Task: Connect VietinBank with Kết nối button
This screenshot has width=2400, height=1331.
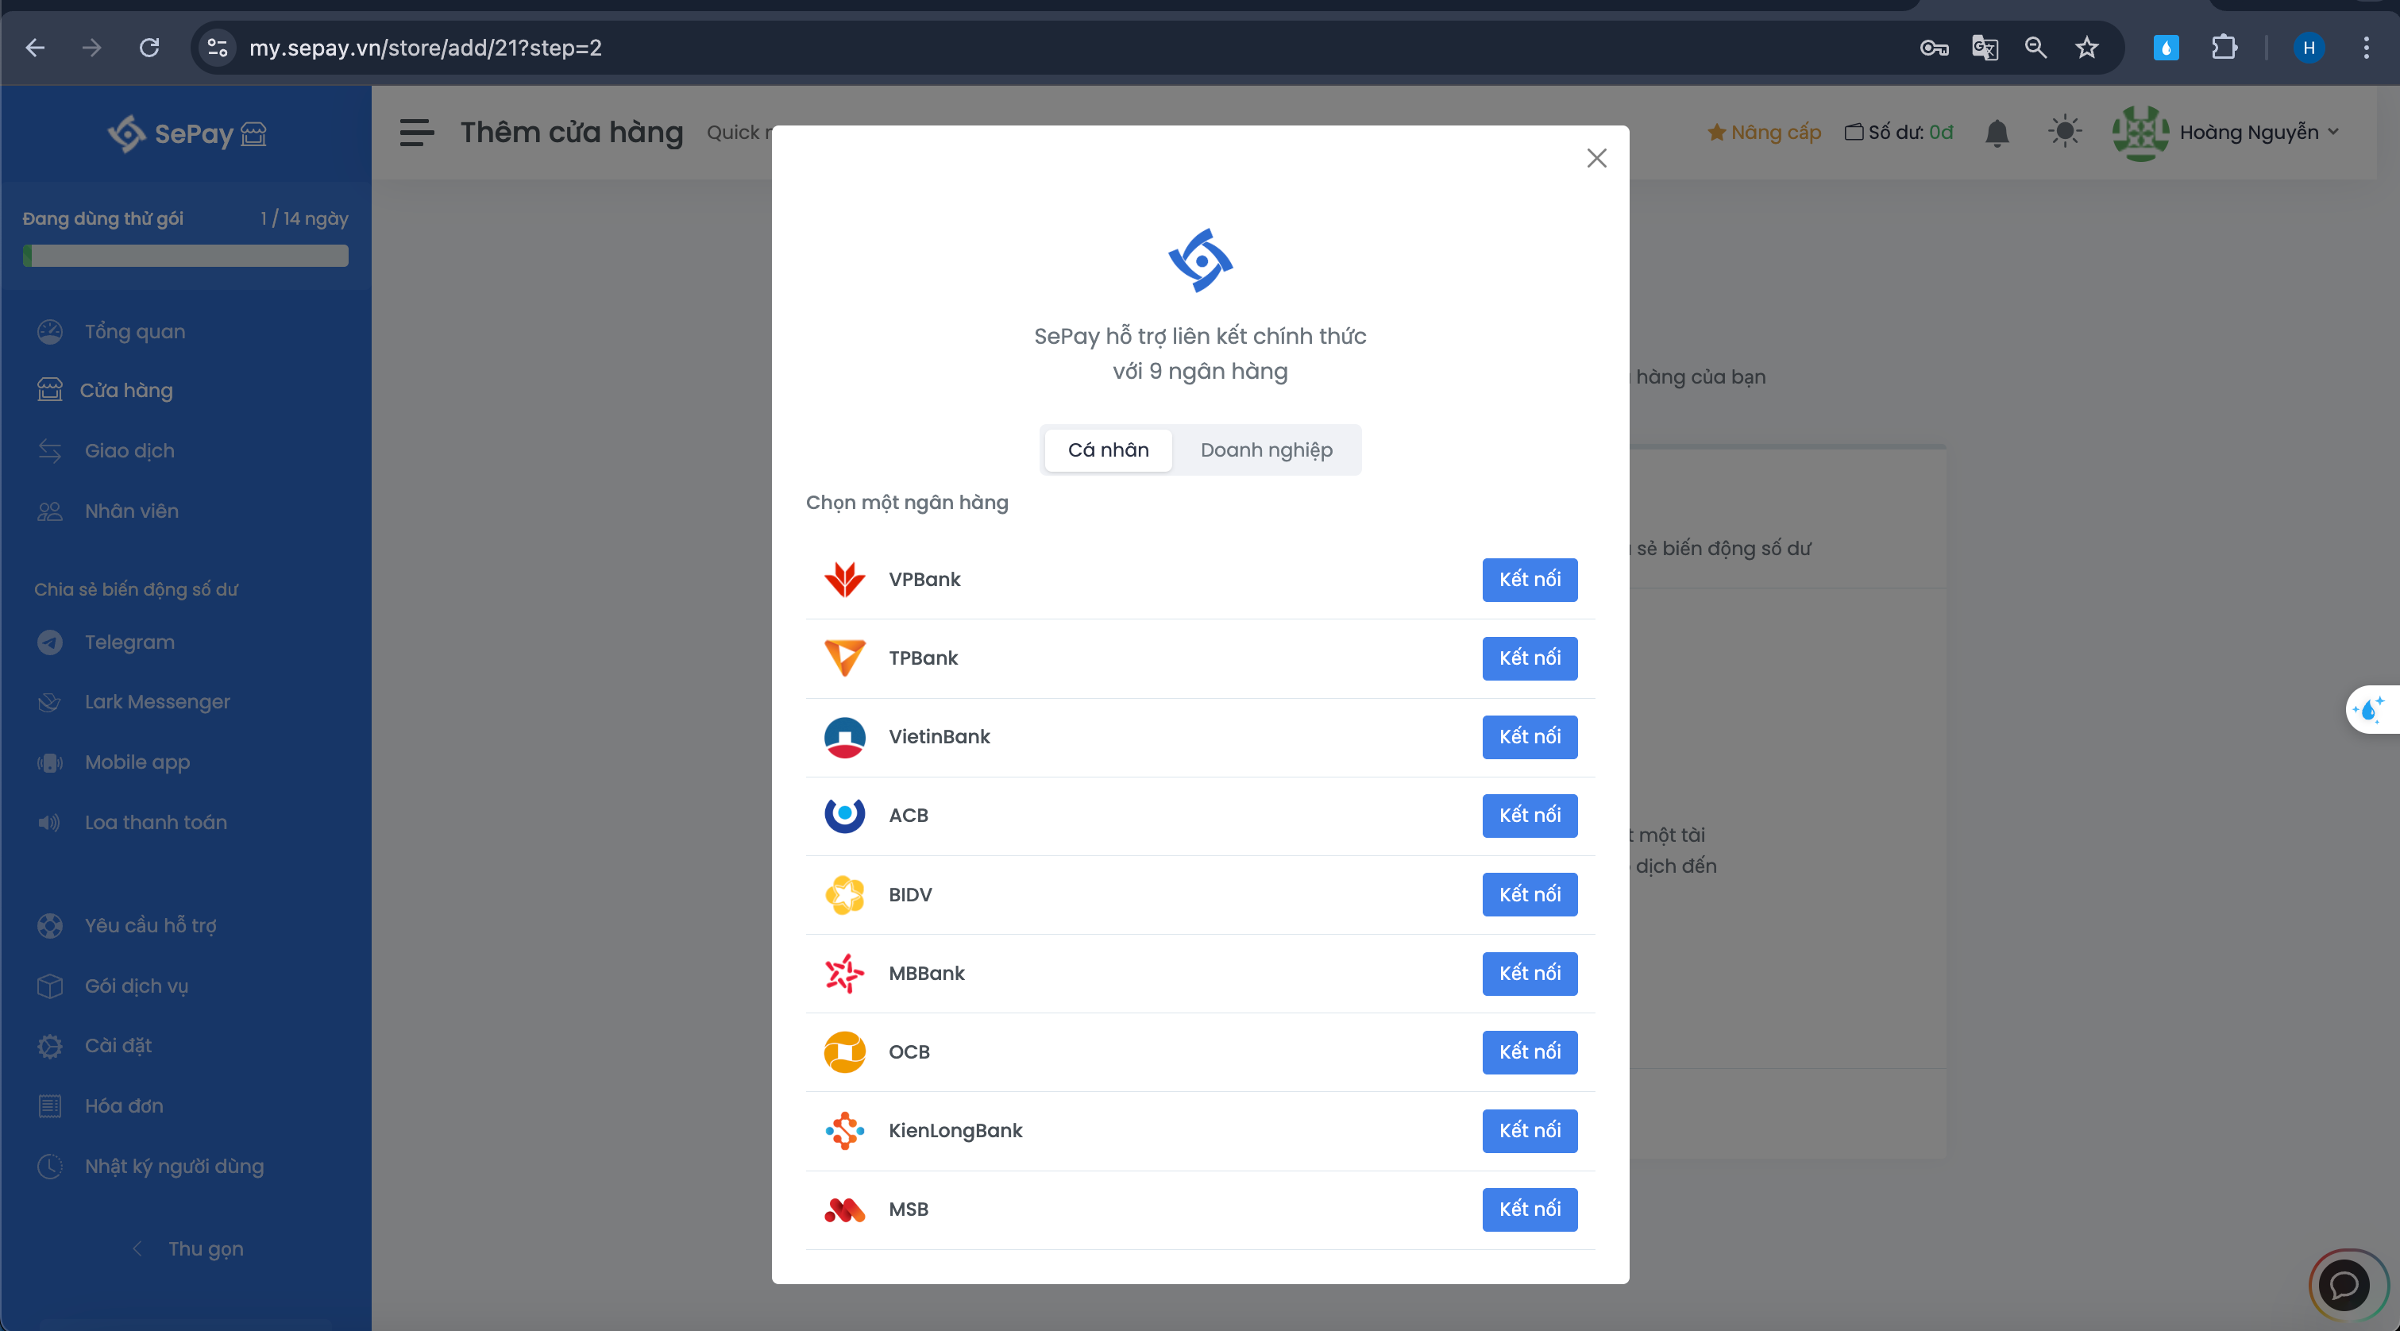Action: click(x=1529, y=737)
